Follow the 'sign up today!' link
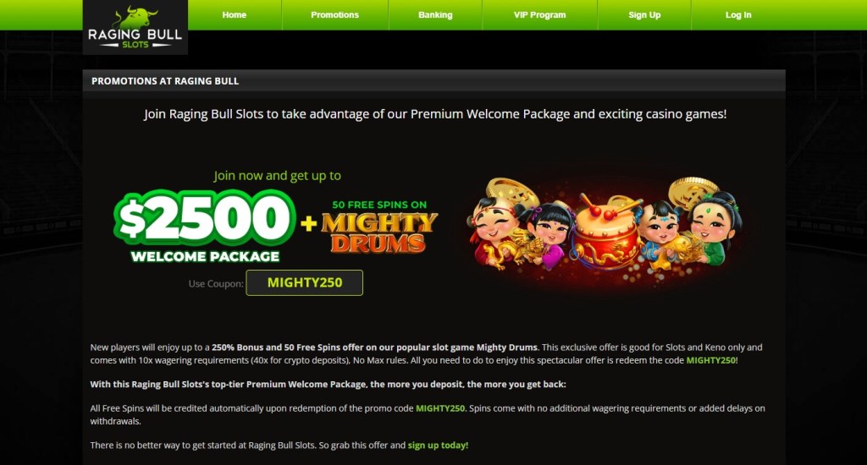Image resolution: width=867 pixels, height=465 pixels. [438, 445]
